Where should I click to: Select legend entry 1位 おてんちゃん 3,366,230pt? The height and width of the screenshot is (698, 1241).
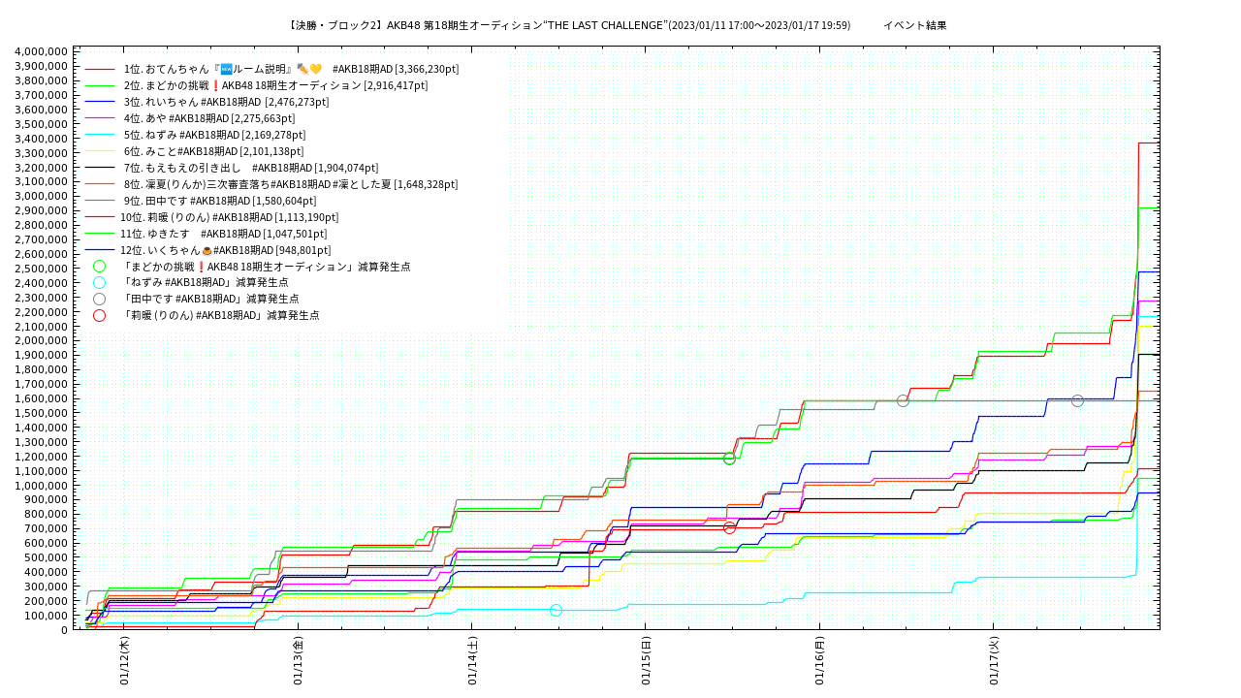tap(291, 69)
